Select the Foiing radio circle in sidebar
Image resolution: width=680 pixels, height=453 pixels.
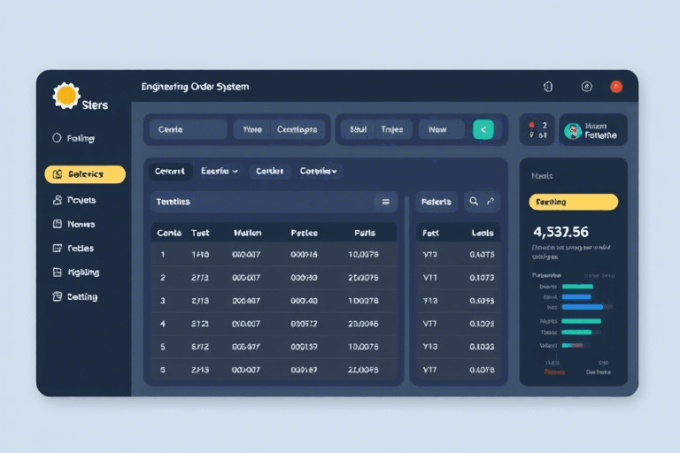58,138
